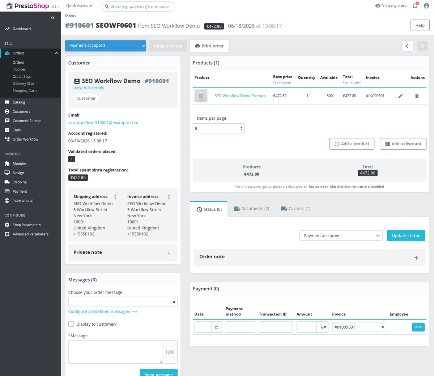
Task: Open payment date calendar picker
Action: [217, 327]
